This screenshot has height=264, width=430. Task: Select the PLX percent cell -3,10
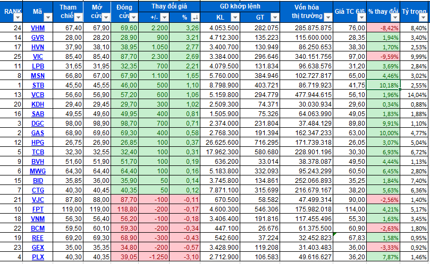click(185, 257)
